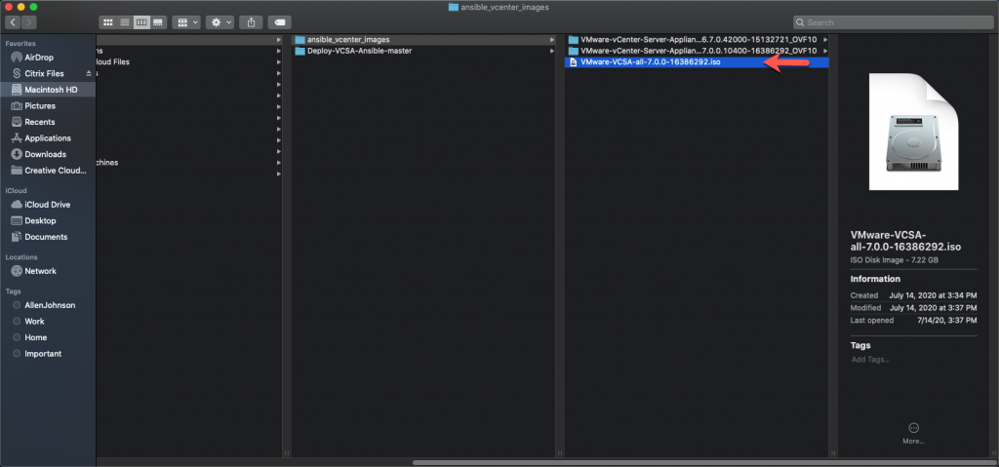Open the More actions button in preview

pos(913,427)
